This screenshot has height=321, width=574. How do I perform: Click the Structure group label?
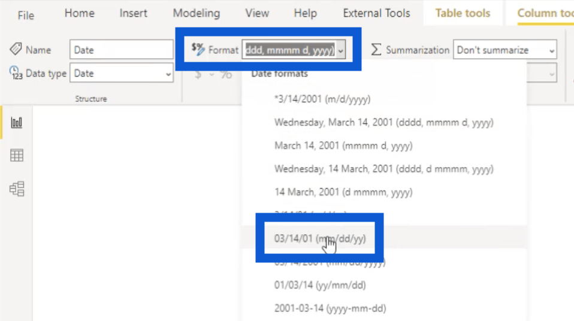pyautogui.click(x=91, y=99)
